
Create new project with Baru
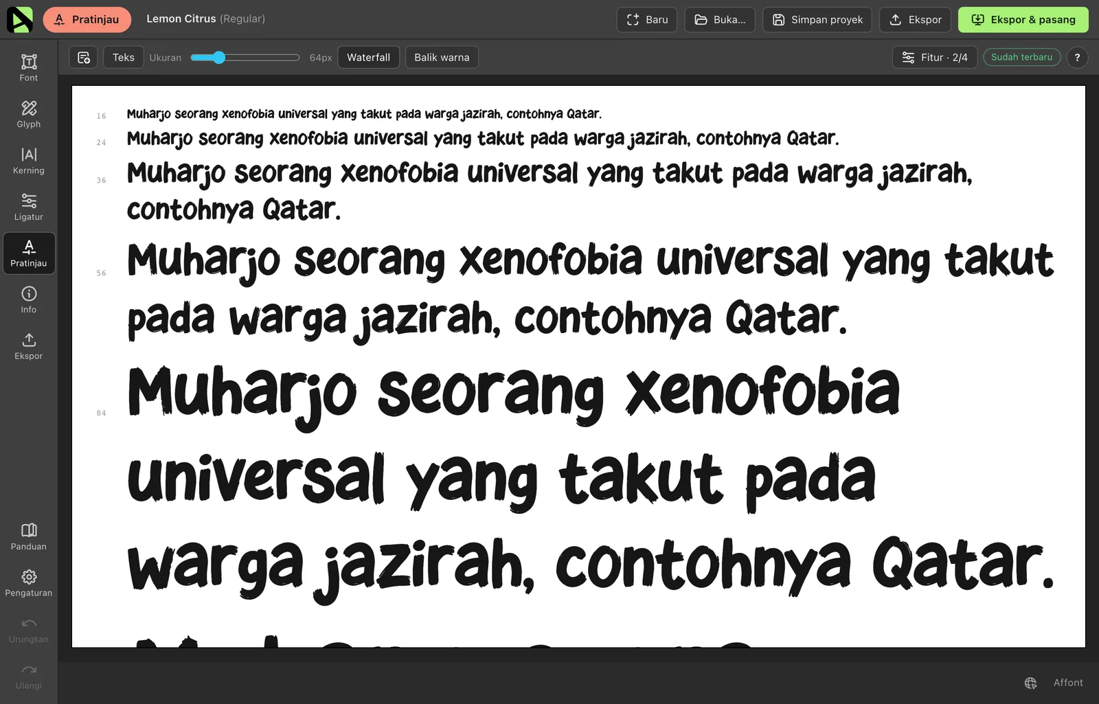point(647,20)
